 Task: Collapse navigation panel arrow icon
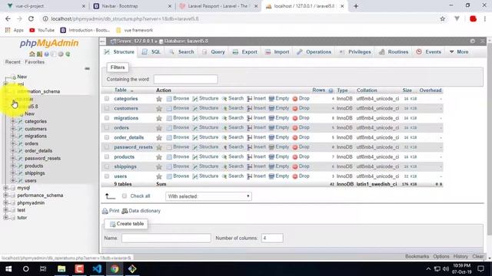pyautogui.click(x=102, y=41)
